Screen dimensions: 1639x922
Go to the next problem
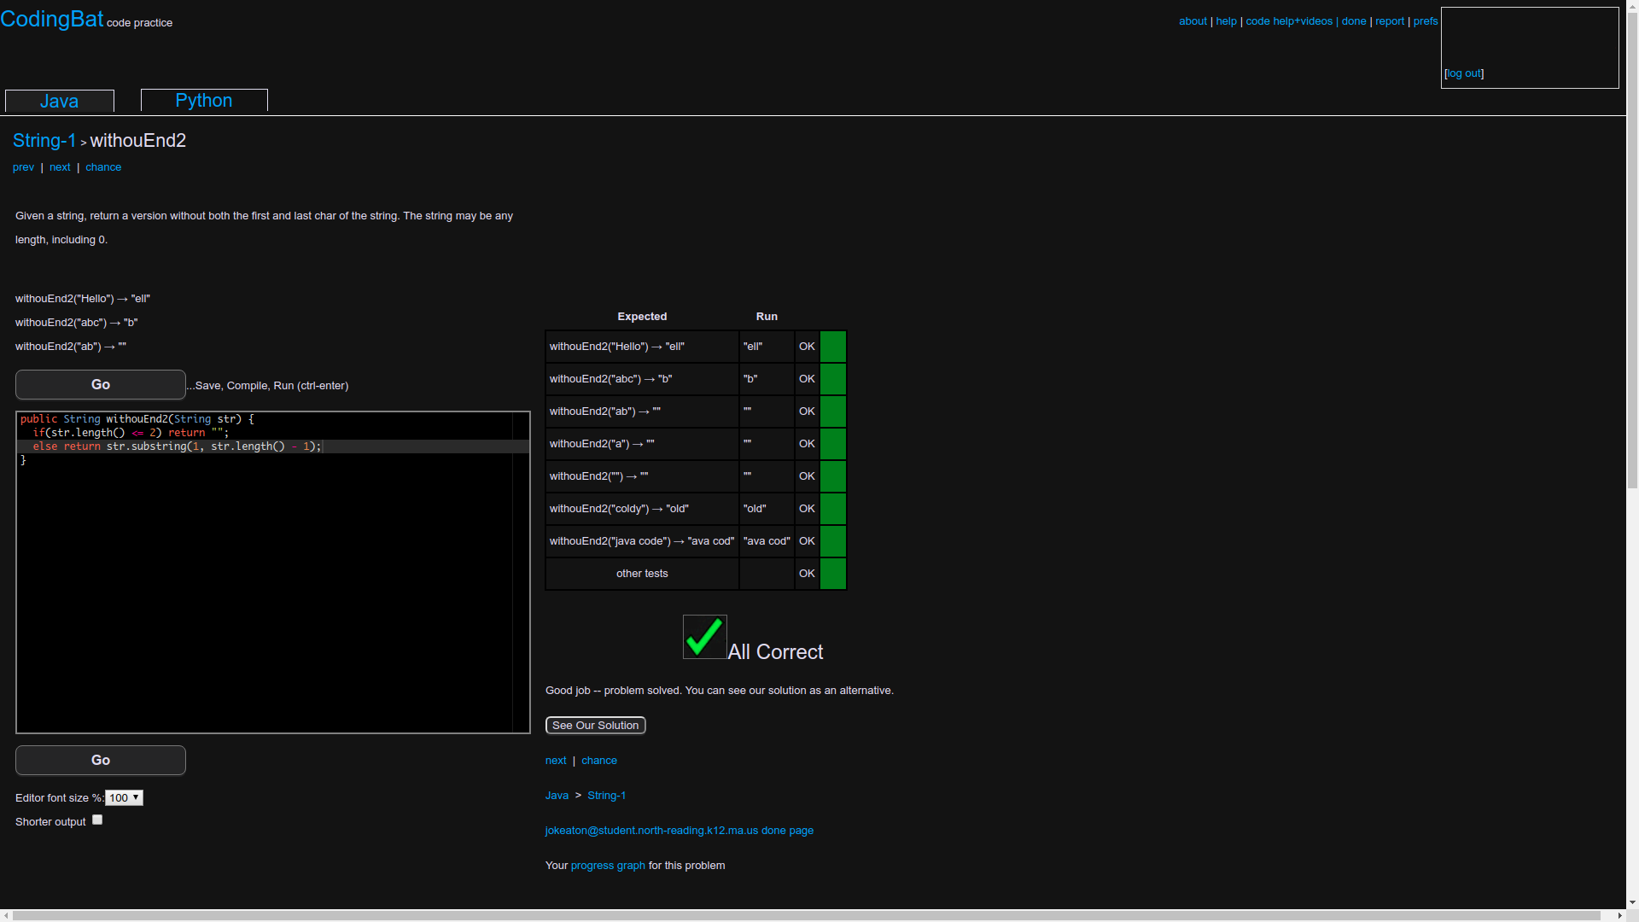pyautogui.click(x=59, y=166)
